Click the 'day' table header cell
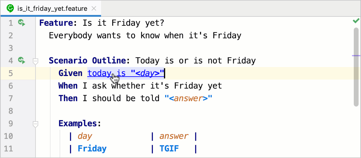361x158 pixels. point(85,136)
